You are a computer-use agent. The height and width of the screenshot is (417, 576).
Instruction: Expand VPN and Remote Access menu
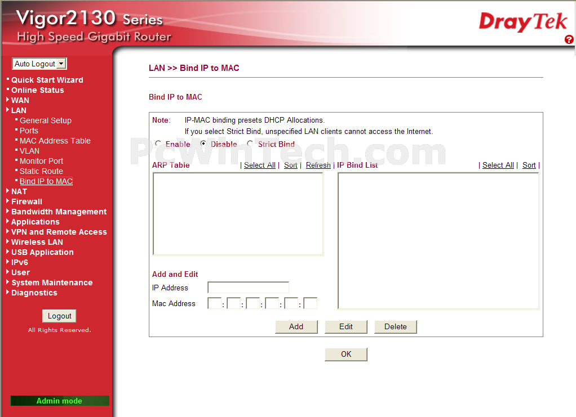[x=59, y=232]
